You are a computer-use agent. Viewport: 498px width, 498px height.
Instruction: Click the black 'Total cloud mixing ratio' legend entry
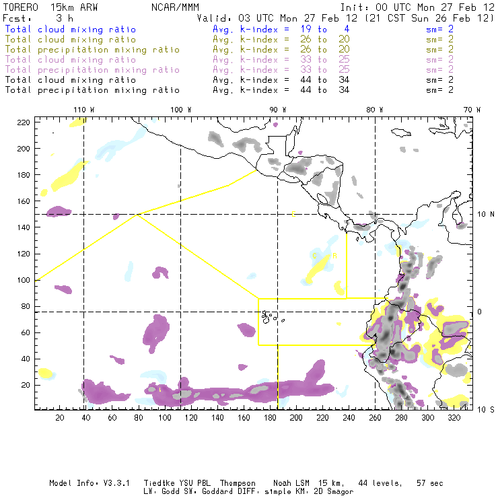[70, 79]
